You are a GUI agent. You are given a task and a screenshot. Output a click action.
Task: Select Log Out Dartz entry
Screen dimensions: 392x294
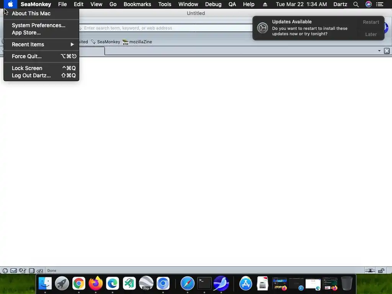tap(41, 75)
